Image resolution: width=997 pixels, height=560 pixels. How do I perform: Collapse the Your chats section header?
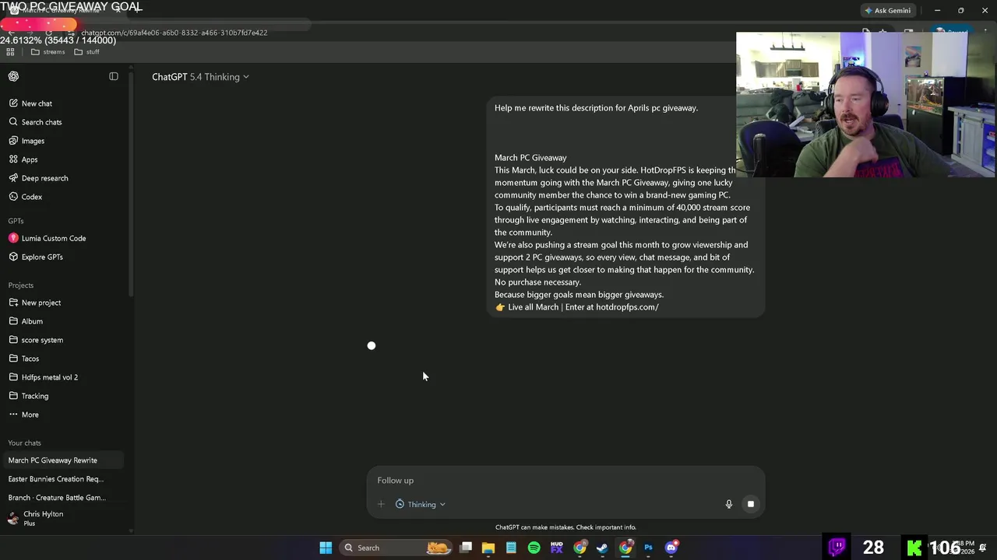25,443
